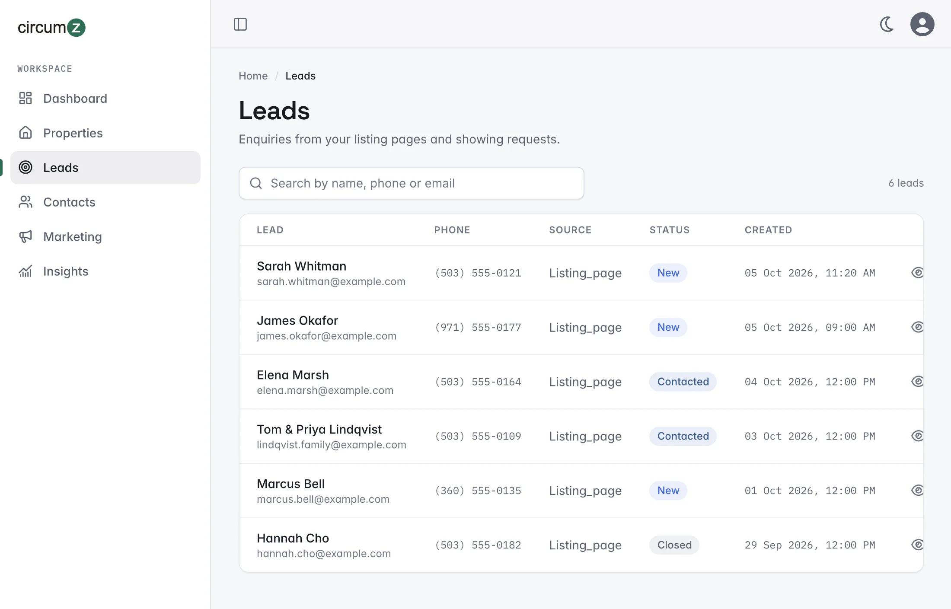Click the Leads target icon

[x=26, y=167]
